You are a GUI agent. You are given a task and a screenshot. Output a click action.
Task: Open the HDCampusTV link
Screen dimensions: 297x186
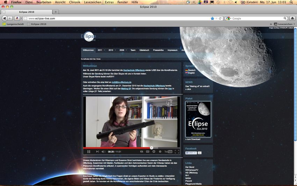[x=192, y=170]
